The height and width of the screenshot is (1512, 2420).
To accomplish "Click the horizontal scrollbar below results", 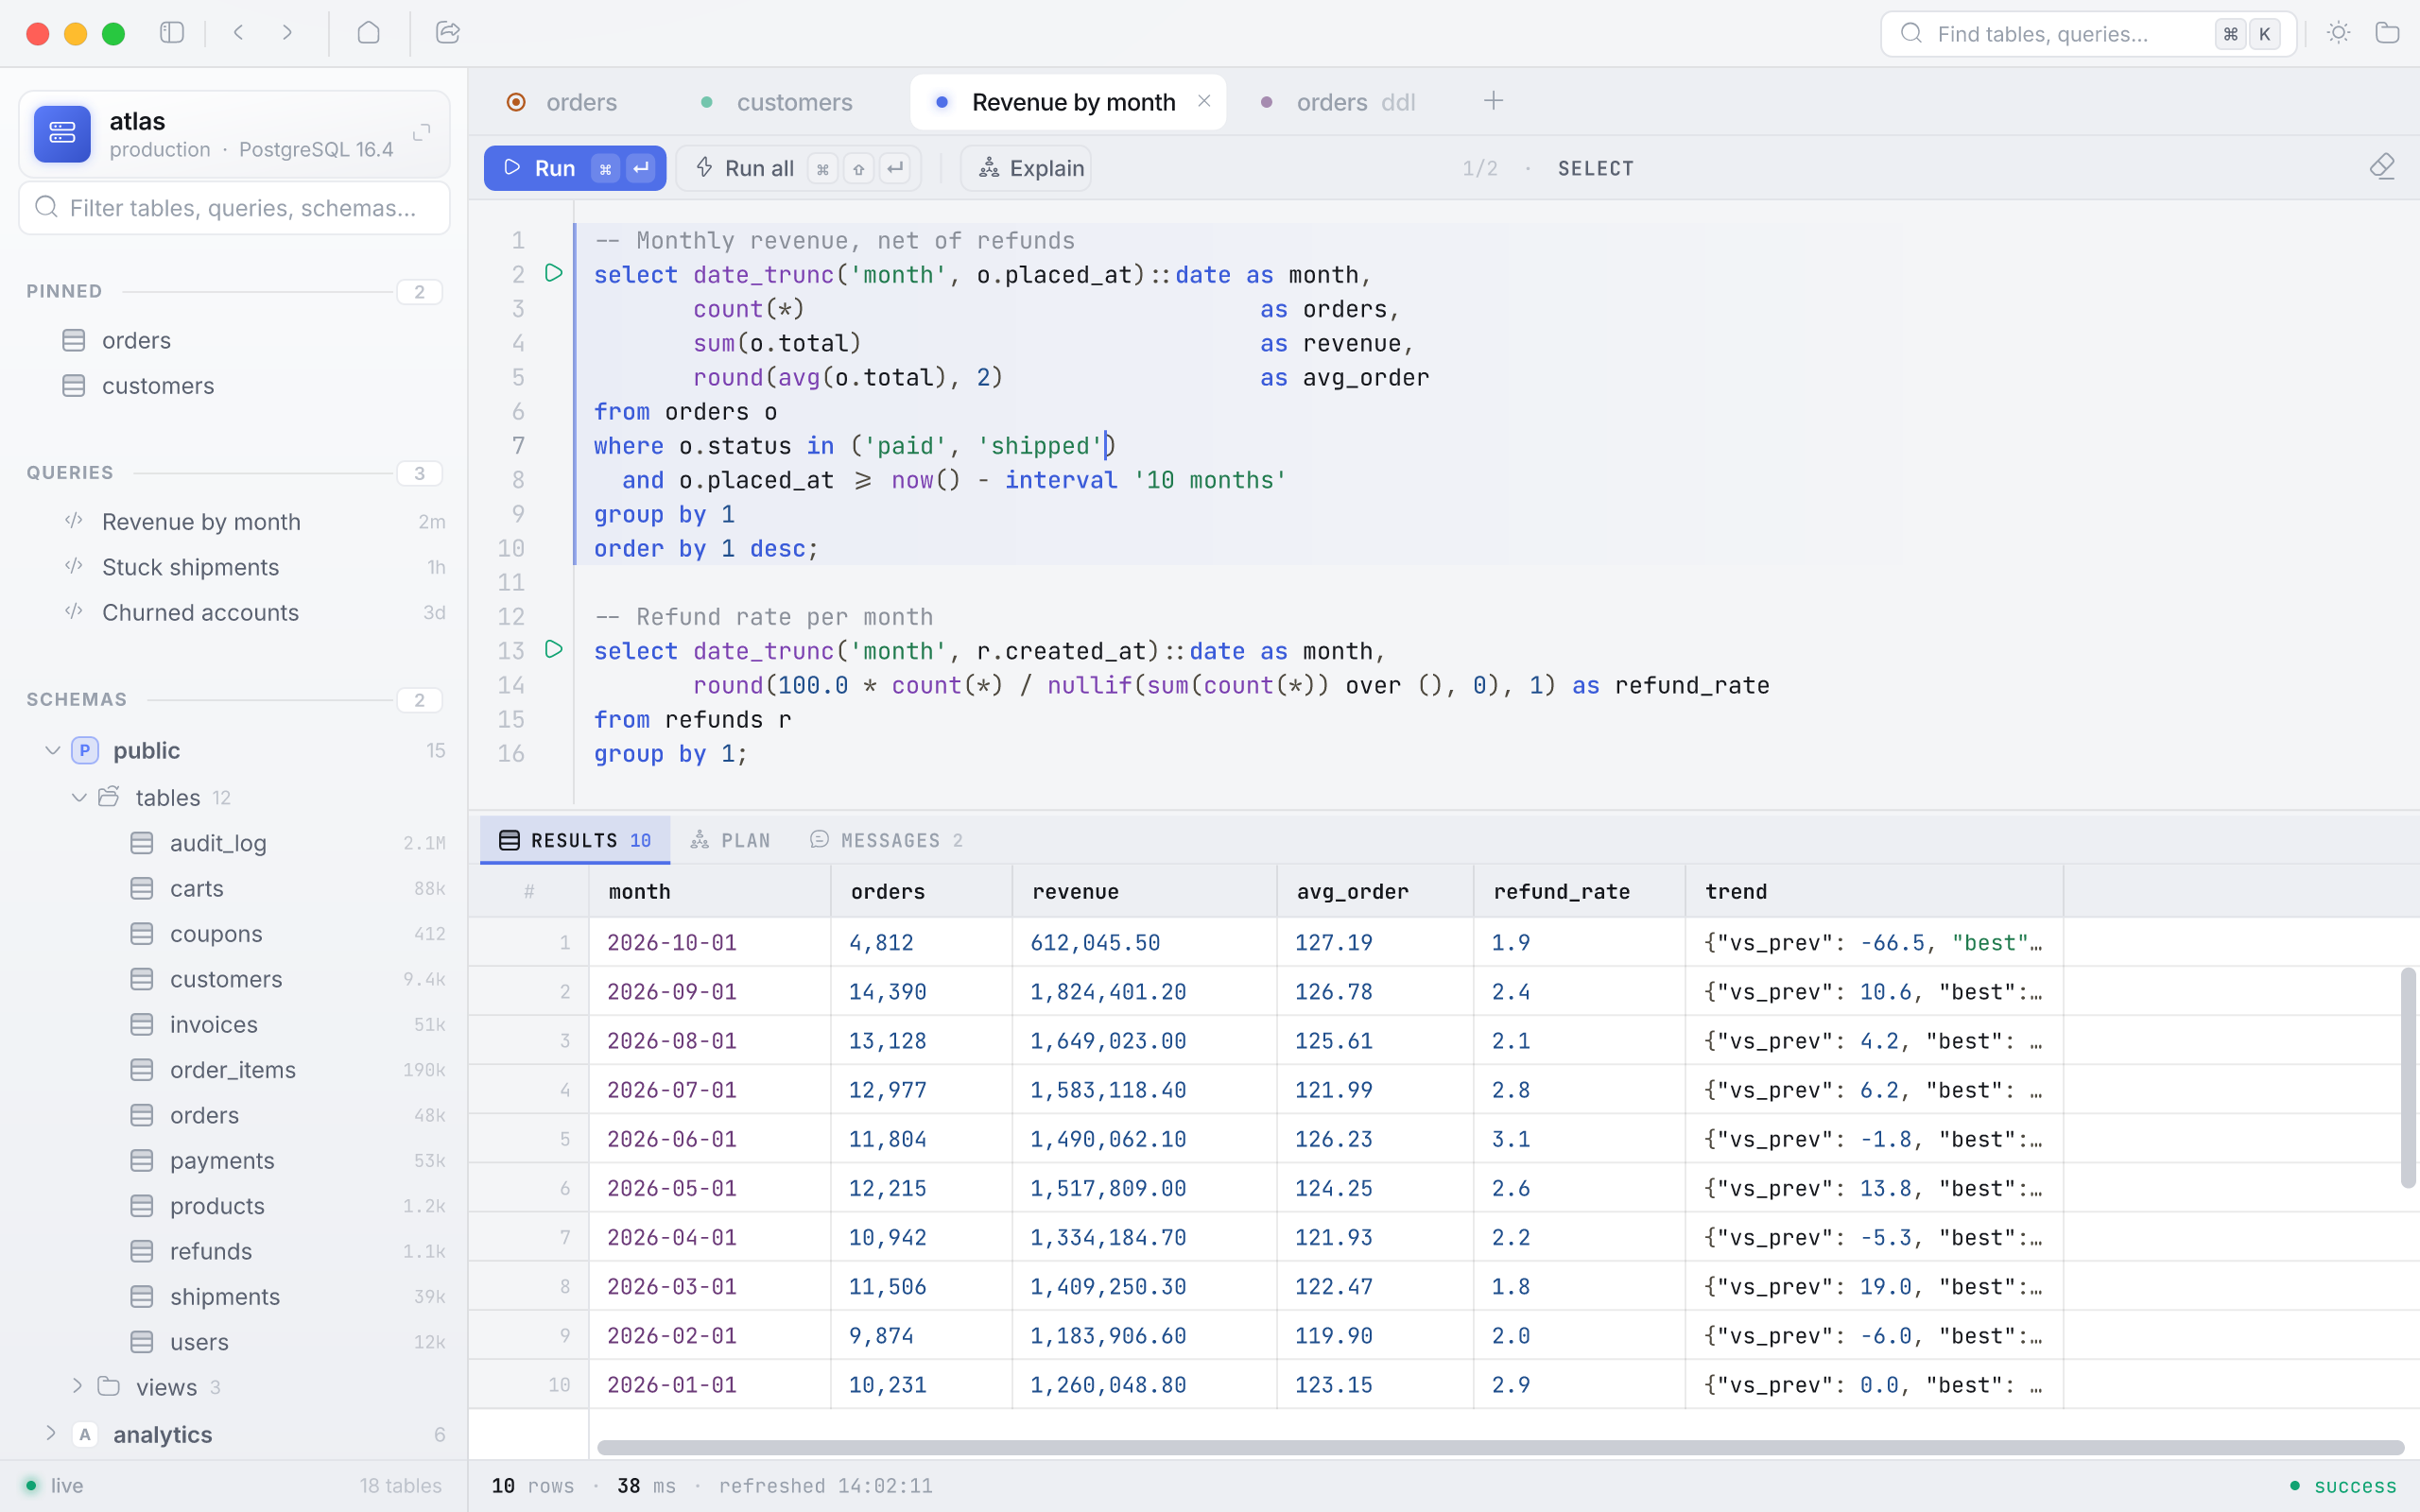I will [x=1500, y=1448].
